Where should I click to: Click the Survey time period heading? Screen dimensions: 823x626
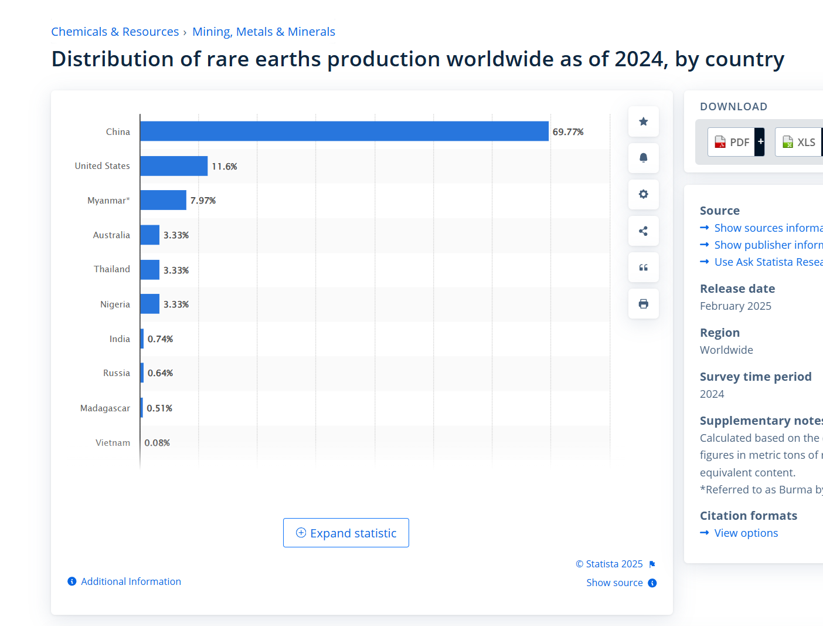coord(756,377)
